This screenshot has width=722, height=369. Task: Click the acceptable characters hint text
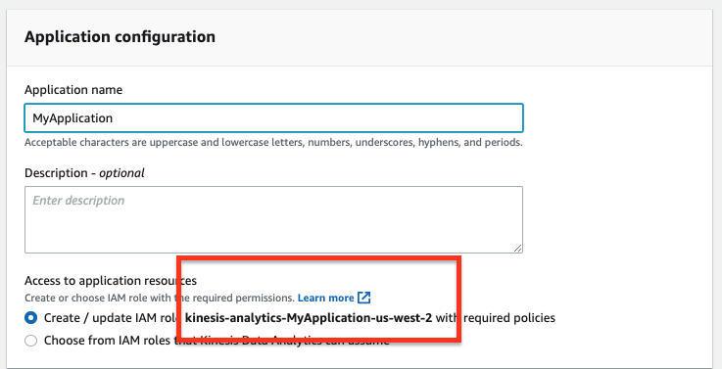coord(273,143)
